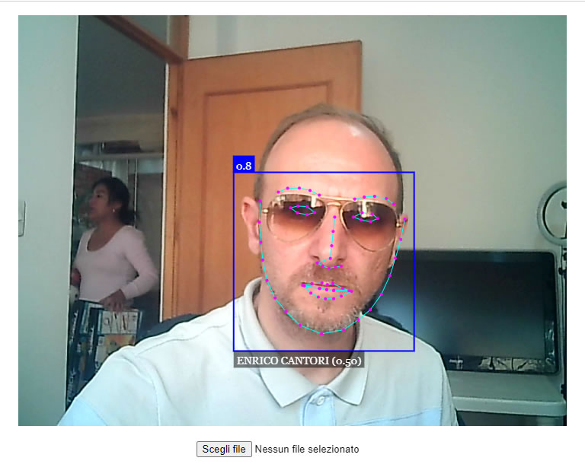Click the woman in the pink top
The width and height of the screenshot is (585, 464).
[110, 243]
